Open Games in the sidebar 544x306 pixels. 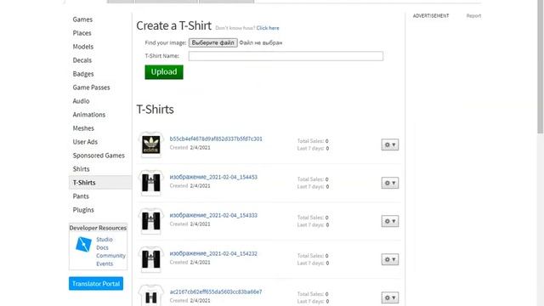point(82,20)
